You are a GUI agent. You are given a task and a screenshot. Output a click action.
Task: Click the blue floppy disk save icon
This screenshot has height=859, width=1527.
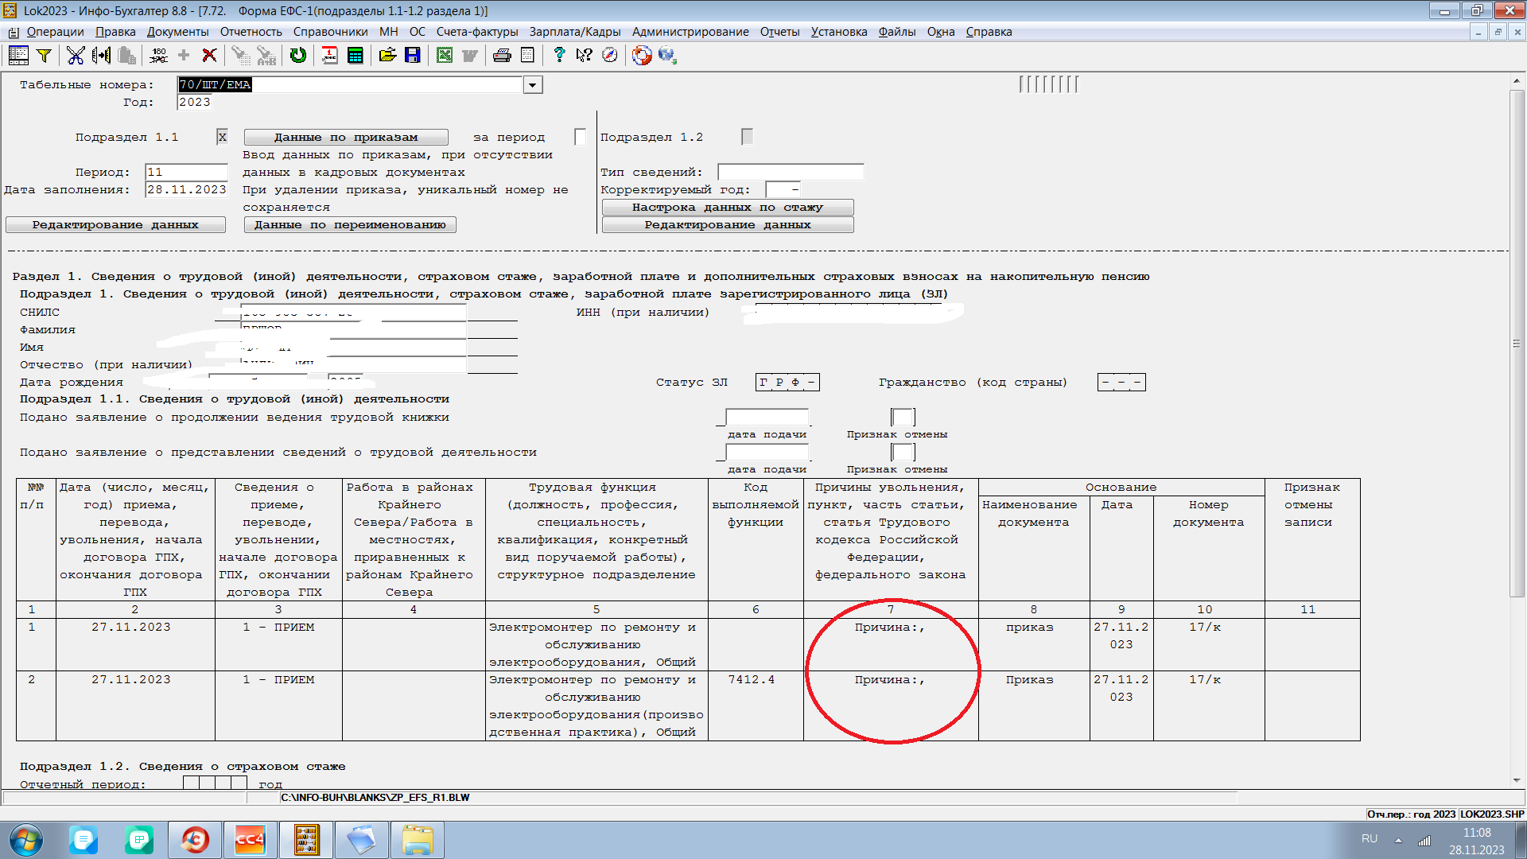click(x=413, y=55)
